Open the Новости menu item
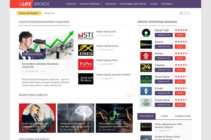211x140 pixels. coord(71,4)
